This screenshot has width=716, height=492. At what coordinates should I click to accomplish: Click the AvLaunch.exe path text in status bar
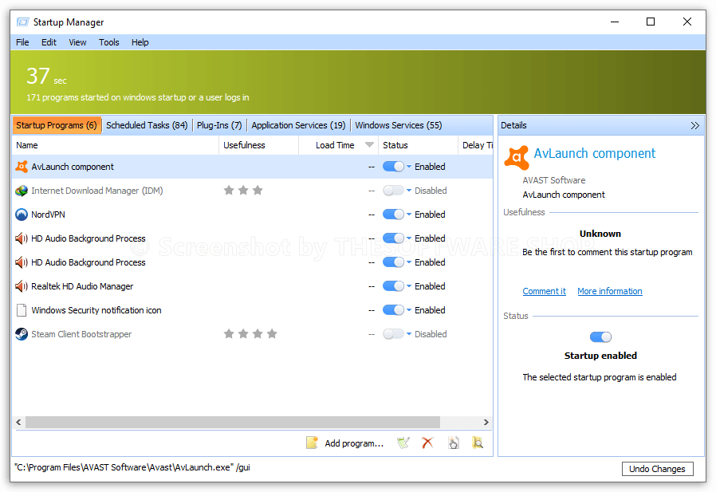click(x=132, y=467)
